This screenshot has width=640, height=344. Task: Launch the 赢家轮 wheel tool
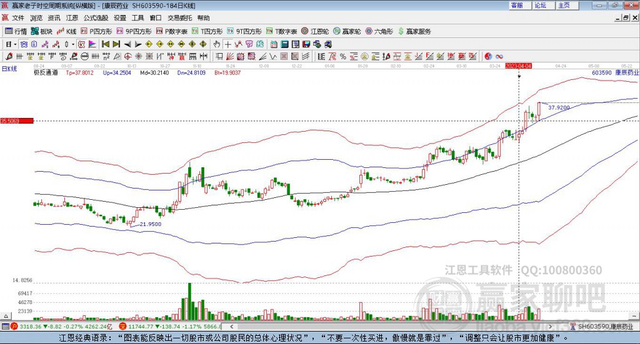point(347,31)
